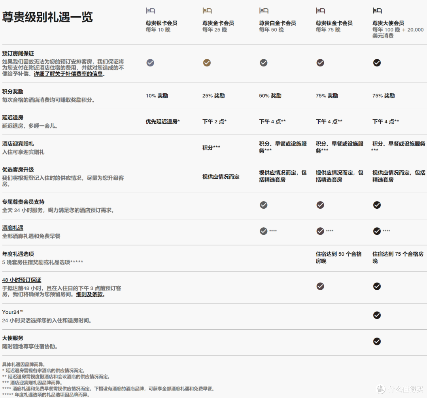
Task: Click 大使服务 checkmark for ambassador member
Action: pos(377,341)
